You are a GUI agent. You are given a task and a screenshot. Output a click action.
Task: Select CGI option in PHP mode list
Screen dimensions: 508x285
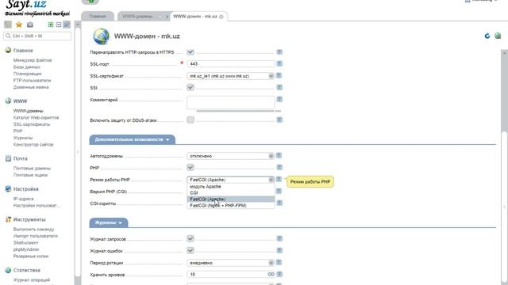231,193
